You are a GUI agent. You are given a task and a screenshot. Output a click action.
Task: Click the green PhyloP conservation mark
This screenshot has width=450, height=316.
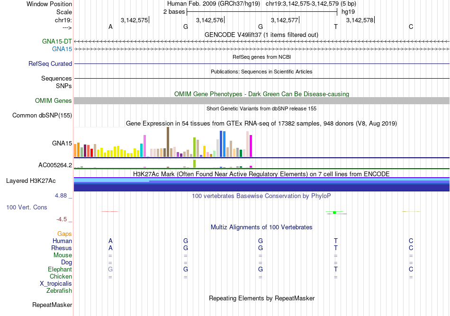[334, 212]
